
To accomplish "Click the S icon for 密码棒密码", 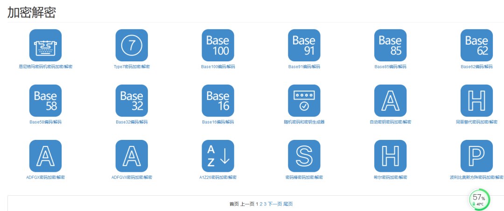I will 304,156.
